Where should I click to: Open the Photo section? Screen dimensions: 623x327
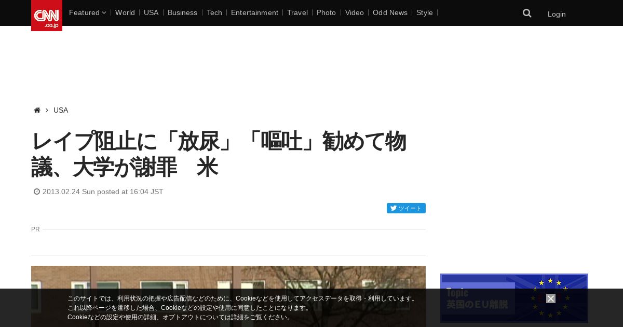point(326,12)
